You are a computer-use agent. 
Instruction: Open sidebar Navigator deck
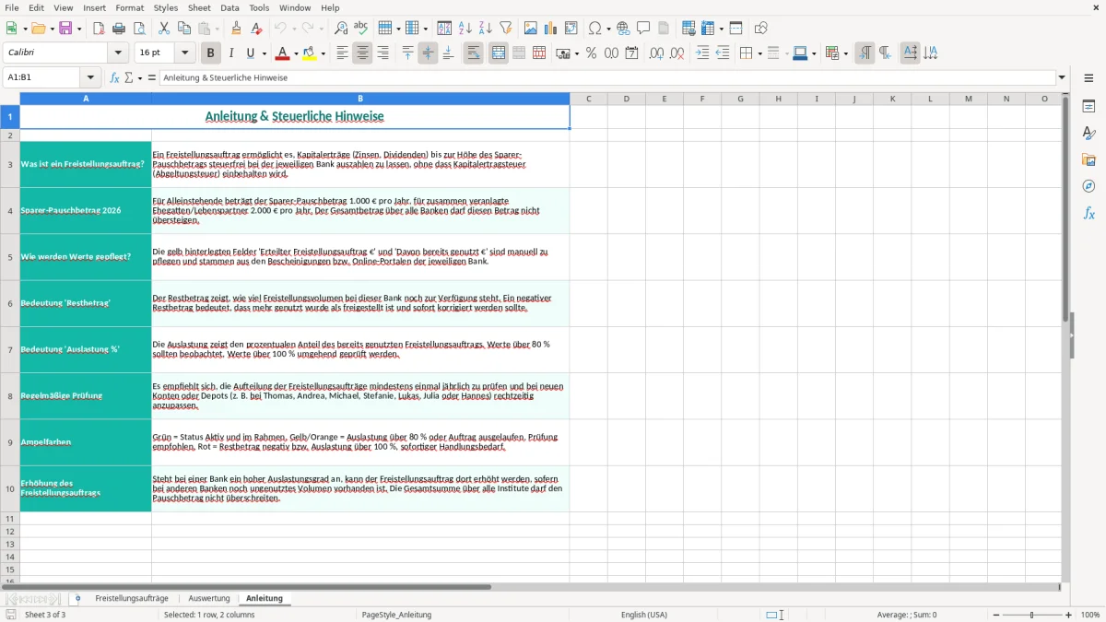coord(1088,186)
